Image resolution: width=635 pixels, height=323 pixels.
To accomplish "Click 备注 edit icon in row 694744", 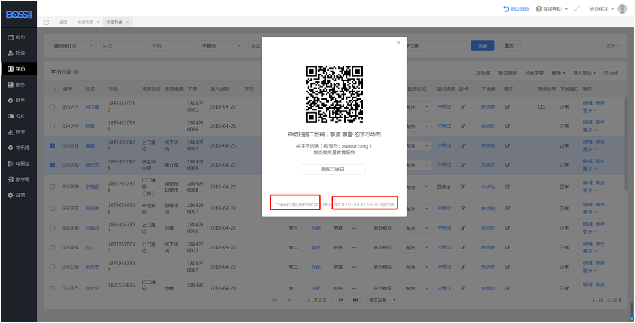I will pyautogui.click(x=508, y=126).
